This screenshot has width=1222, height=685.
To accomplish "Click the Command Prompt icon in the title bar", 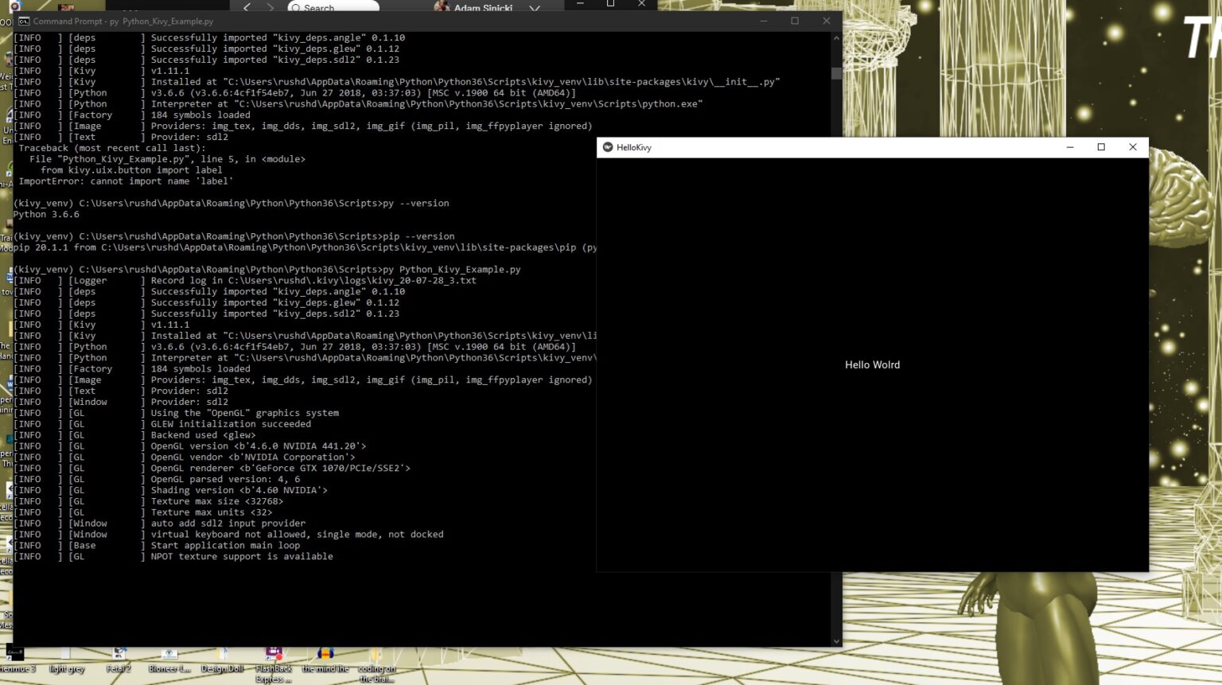I will 25,21.
